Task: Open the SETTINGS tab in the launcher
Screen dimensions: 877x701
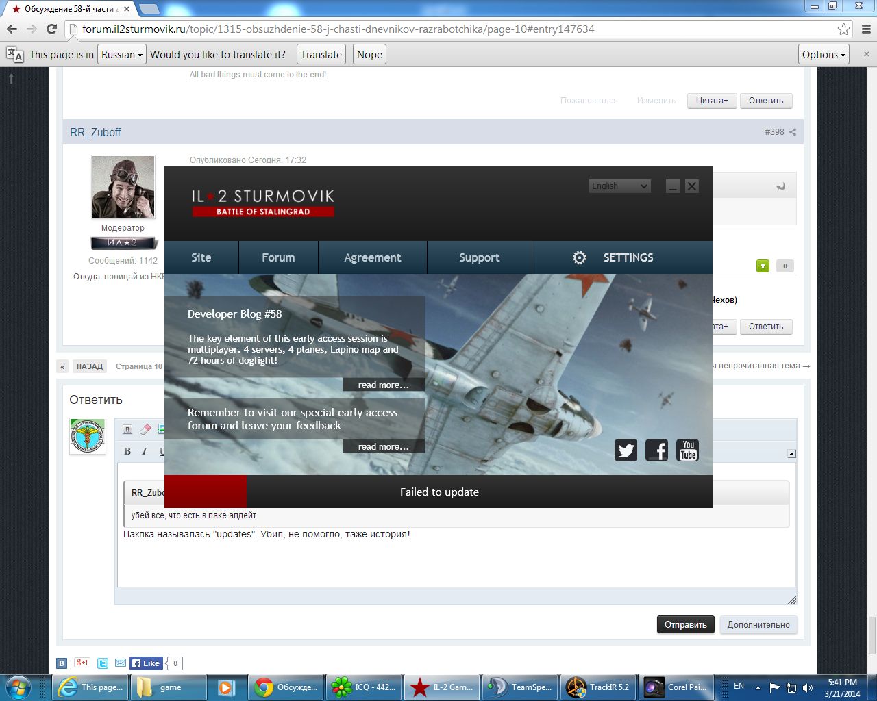Action: (x=622, y=257)
